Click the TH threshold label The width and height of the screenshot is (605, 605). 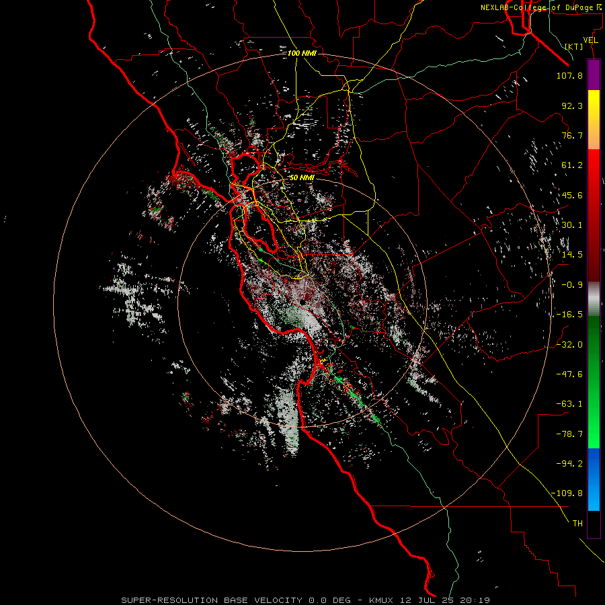click(x=577, y=524)
